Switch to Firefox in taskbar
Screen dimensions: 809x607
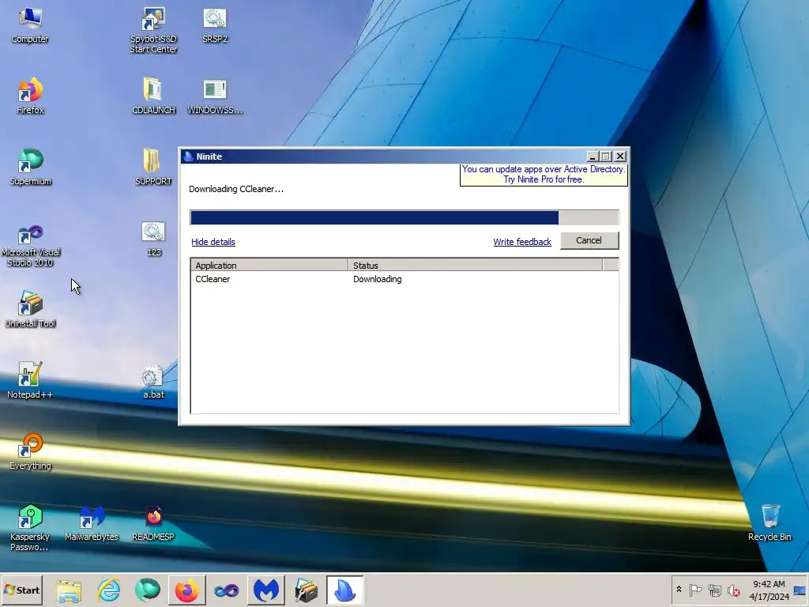point(186,590)
